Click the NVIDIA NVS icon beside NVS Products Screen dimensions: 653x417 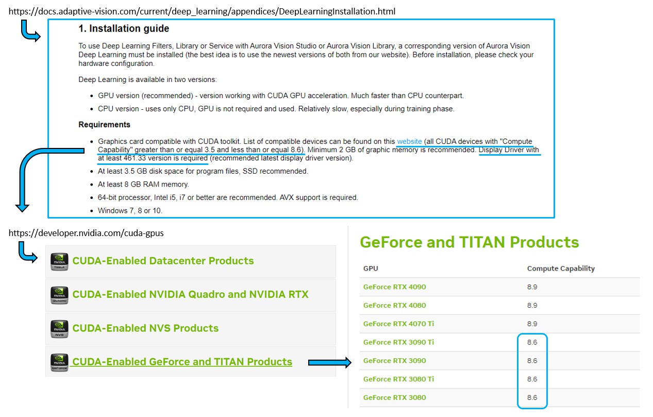[x=59, y=329]
